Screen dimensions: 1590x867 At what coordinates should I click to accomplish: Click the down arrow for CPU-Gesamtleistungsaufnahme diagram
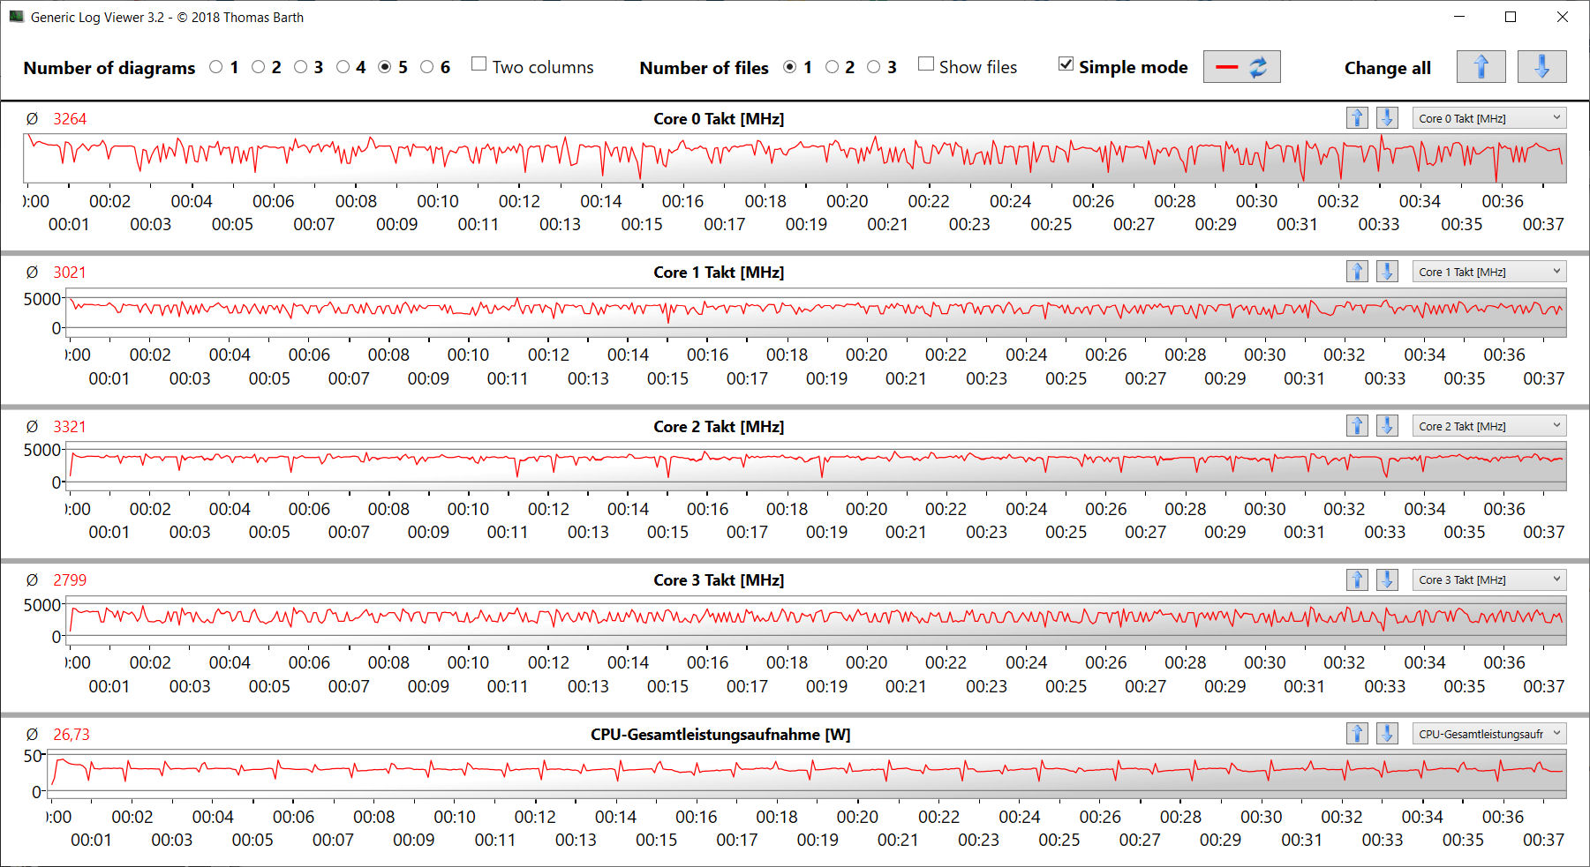point(1387,734)
